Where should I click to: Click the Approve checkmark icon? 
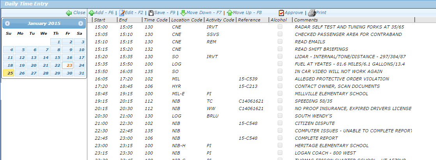click(x=281, y=13)
